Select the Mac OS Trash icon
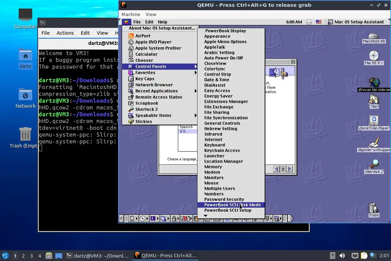Image resolution: width=391 pixels, height=261 pixels. pyautogui.click(x=374, y=210)
